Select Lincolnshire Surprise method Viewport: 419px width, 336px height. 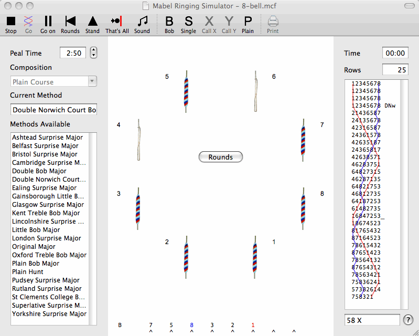tap(48, 221)
